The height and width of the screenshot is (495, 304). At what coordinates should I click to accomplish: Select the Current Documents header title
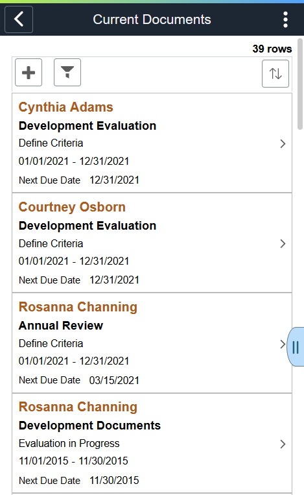pos(152,19)
